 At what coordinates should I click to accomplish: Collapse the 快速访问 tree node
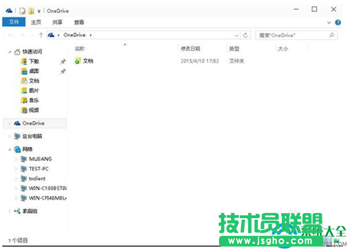(10, 52)
